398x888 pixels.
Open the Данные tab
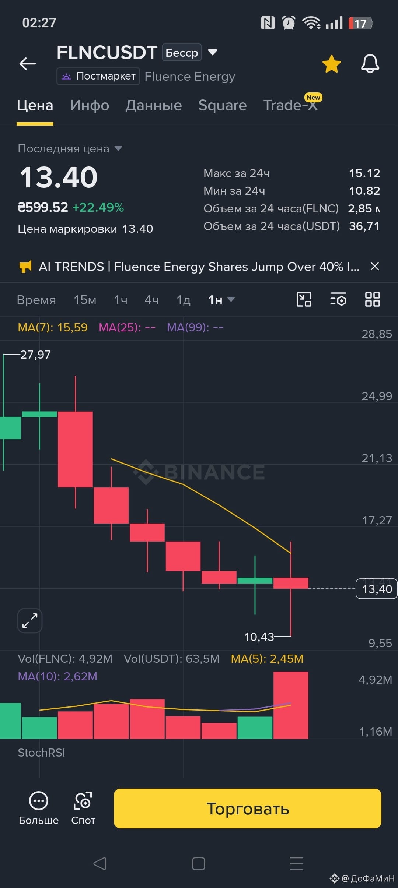tap(154, 105)
